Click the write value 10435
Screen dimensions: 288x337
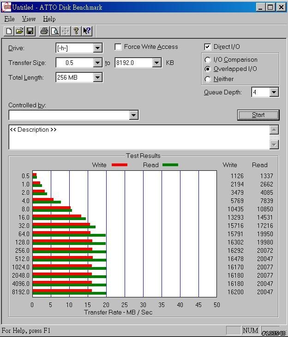[x=235, y=209]
